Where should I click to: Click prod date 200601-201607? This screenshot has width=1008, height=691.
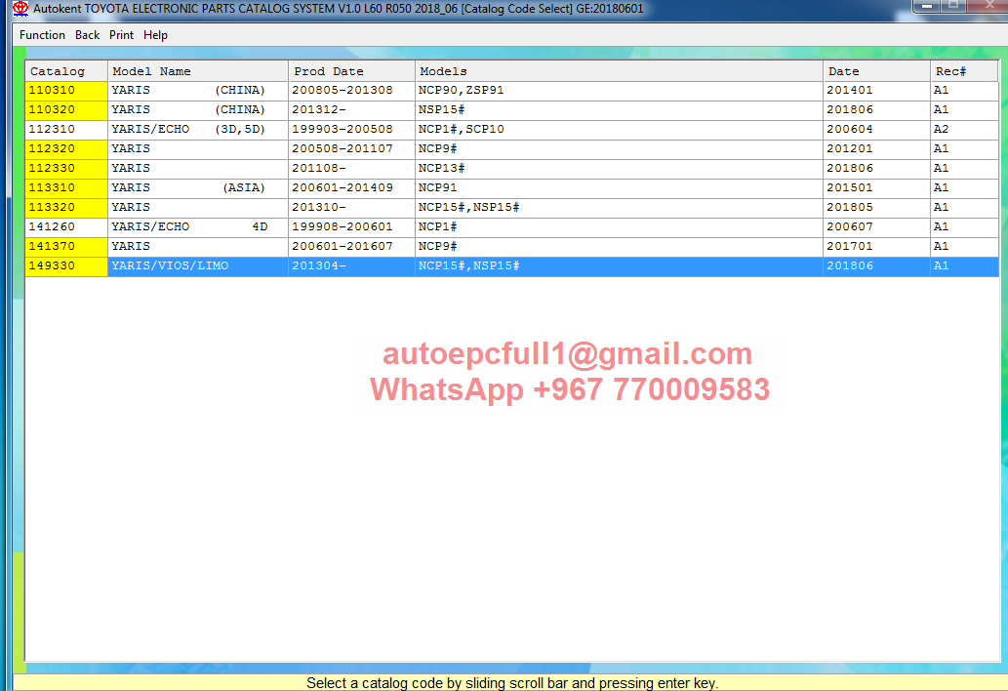coord(351,246)
